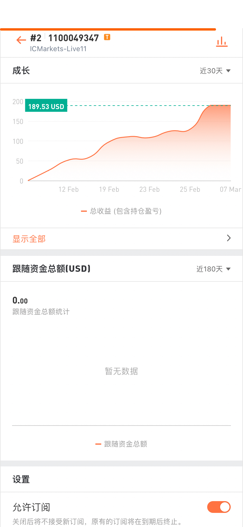Tap the 总收益 legend marker
This screenshot has width=243, height=527.
pos(84,211)
